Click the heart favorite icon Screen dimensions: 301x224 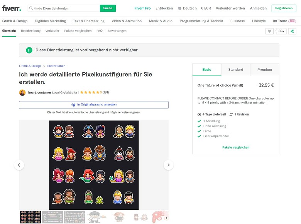coord(269,31)
